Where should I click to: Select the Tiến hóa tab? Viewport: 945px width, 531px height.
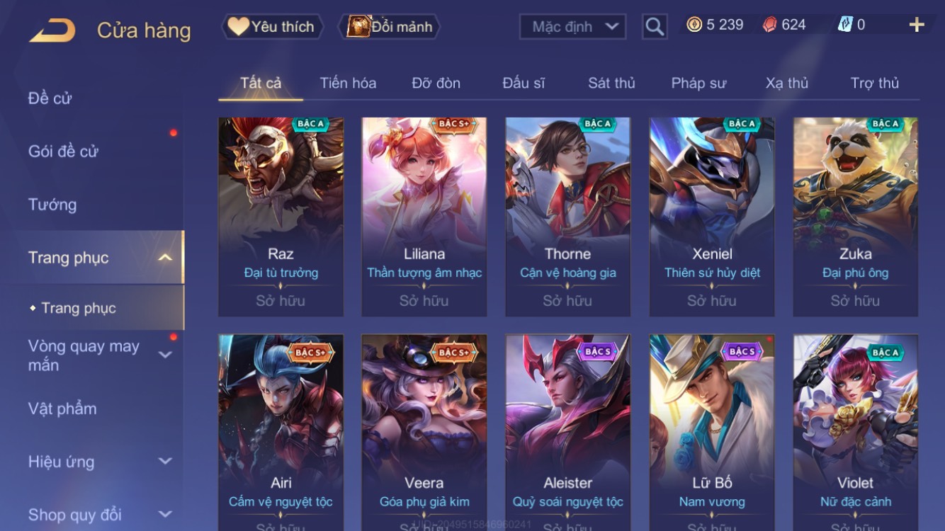pos(348,83)
